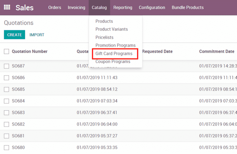Screen dimensions: 237x154
Task: Select Promotion Programs menu entry
Action: coord(115,45)
